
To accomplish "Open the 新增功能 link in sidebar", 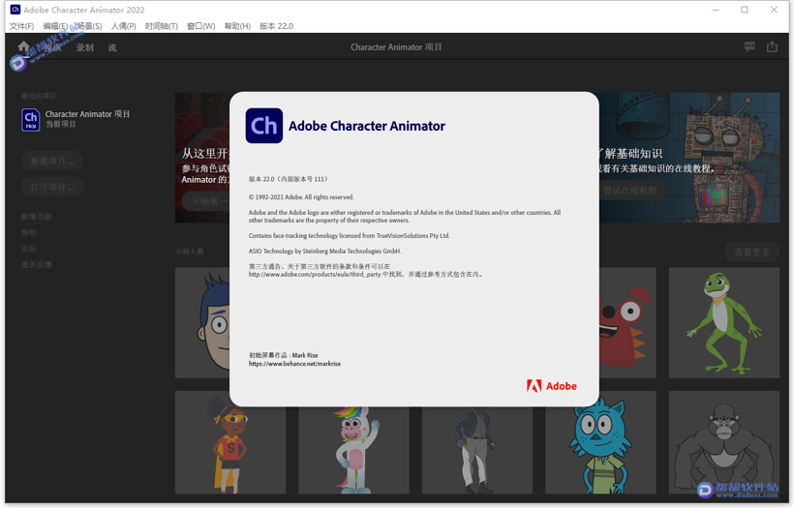I will click(x=37, y=217).
